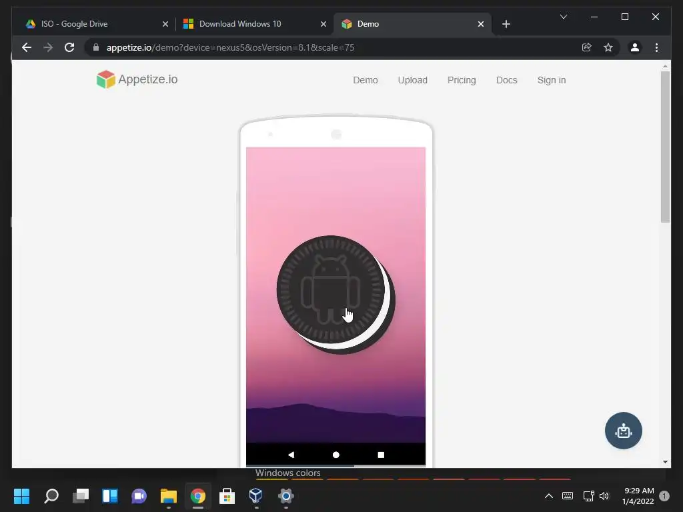The image size is (683, 512).
Task: Open the Demo navigation link
Action: (365, 80)
